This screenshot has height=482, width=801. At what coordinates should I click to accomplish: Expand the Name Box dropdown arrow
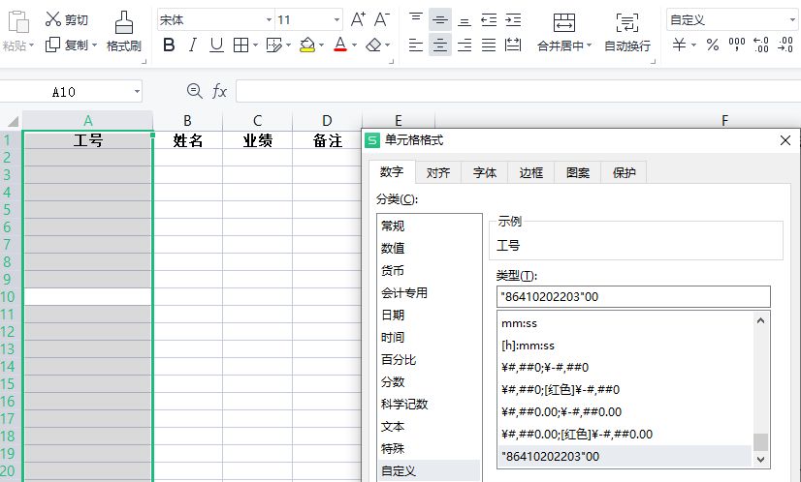(137, 92)
